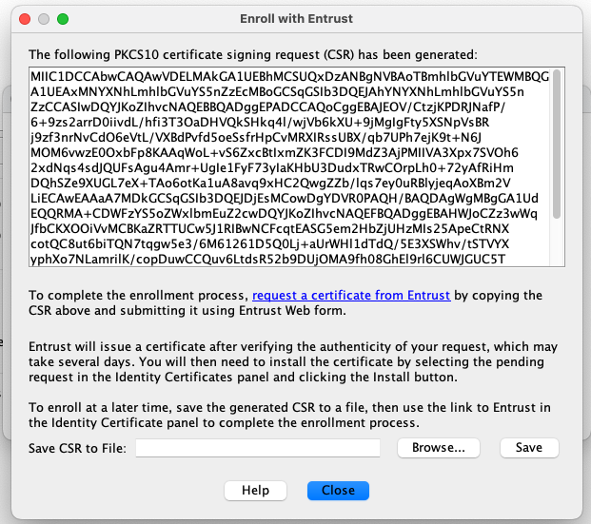591x524 pixels.
Task: Open the 'request a certificate from Entrust' link
Action: click(x=351, y=296)
